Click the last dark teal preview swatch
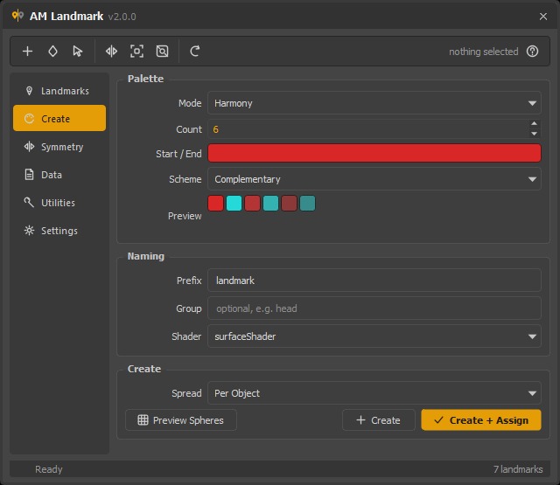Image resolution: width=560 pixels, height=485 pixels. tap(307, 204)
